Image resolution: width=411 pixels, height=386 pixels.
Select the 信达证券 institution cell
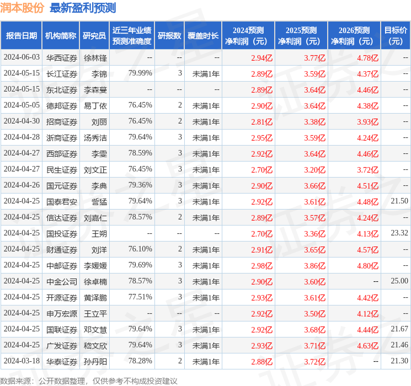(62, 218)
